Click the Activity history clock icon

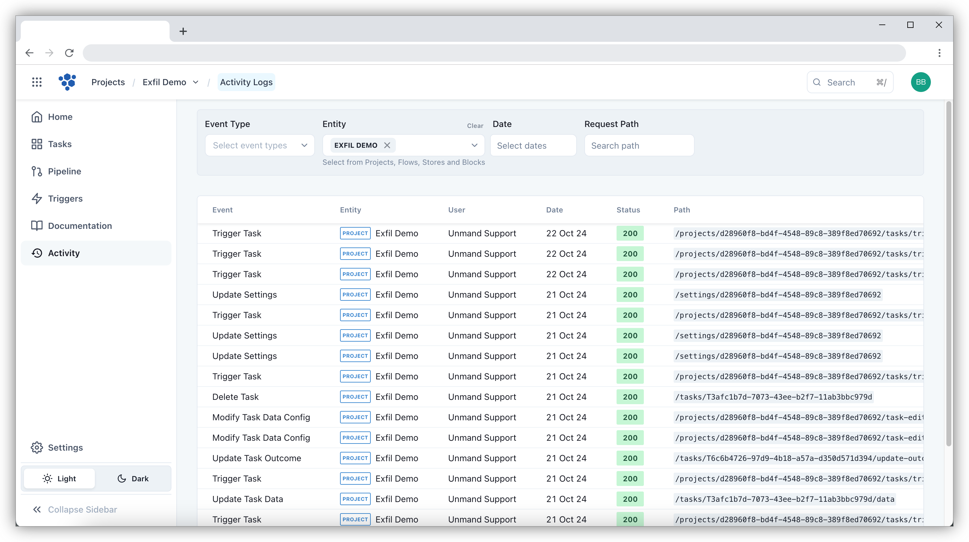coord(37,253)
